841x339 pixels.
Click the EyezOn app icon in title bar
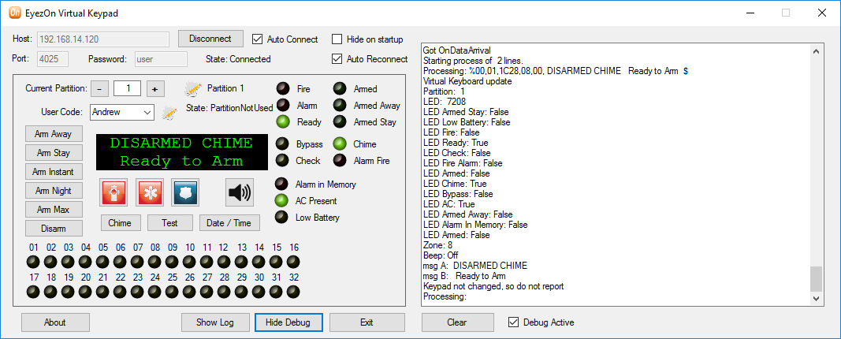pyautogui.click(x=15, y=13)
